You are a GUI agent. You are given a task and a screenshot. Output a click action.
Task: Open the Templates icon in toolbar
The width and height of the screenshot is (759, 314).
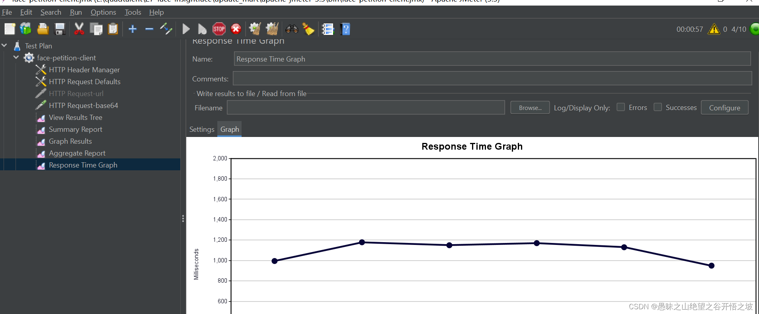click(x=26, y=29)
